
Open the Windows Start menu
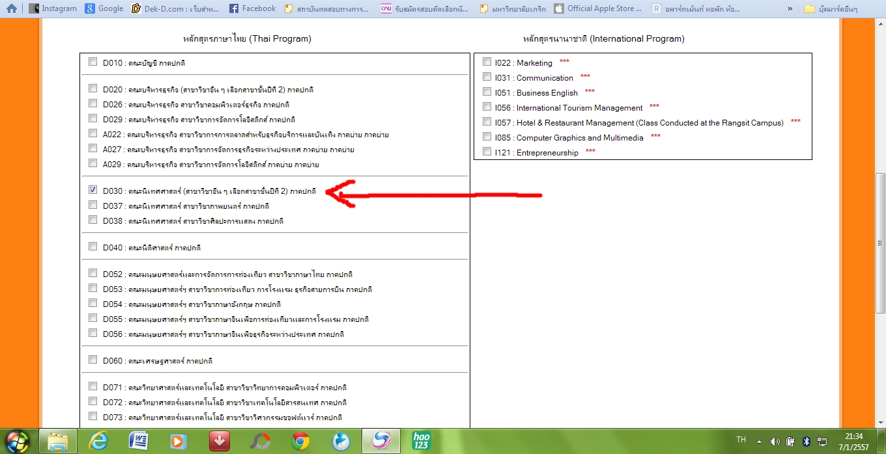pos(18,441)
